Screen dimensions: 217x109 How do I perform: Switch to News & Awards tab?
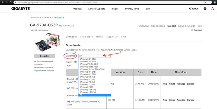(187, 26)
